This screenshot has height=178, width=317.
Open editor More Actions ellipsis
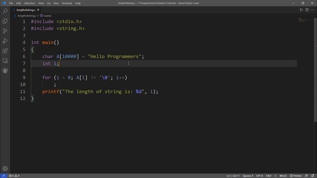[313, 10]
